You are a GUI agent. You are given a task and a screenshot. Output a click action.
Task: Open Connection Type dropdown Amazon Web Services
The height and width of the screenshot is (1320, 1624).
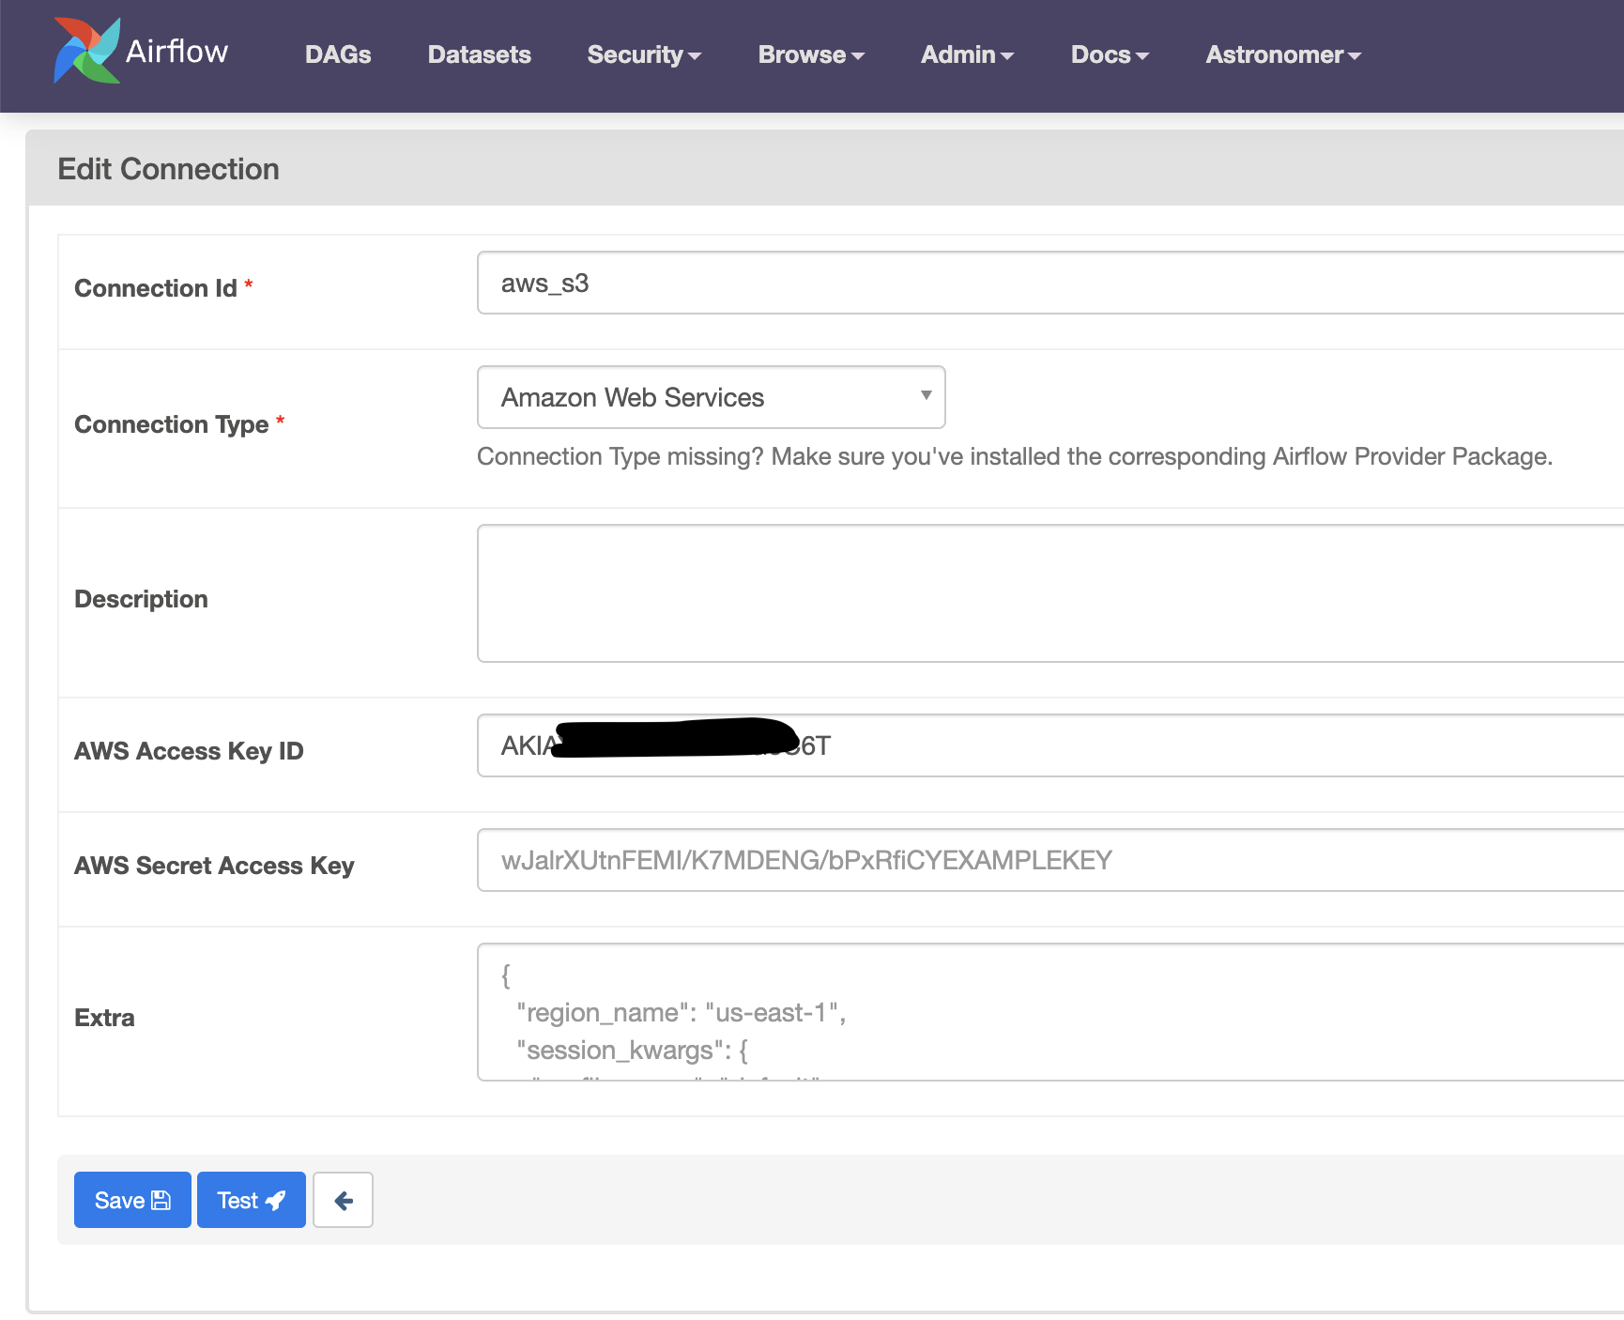pos(712,397)
